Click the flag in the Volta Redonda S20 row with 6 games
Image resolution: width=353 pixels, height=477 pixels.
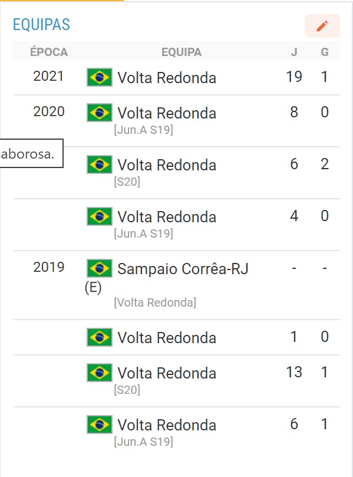coord(100,165)
